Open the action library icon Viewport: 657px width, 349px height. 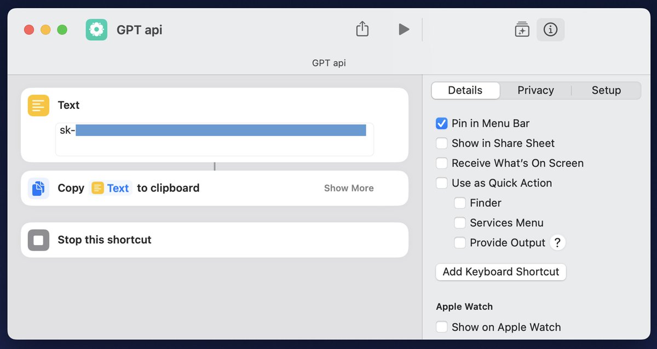[x=522, y=30]
